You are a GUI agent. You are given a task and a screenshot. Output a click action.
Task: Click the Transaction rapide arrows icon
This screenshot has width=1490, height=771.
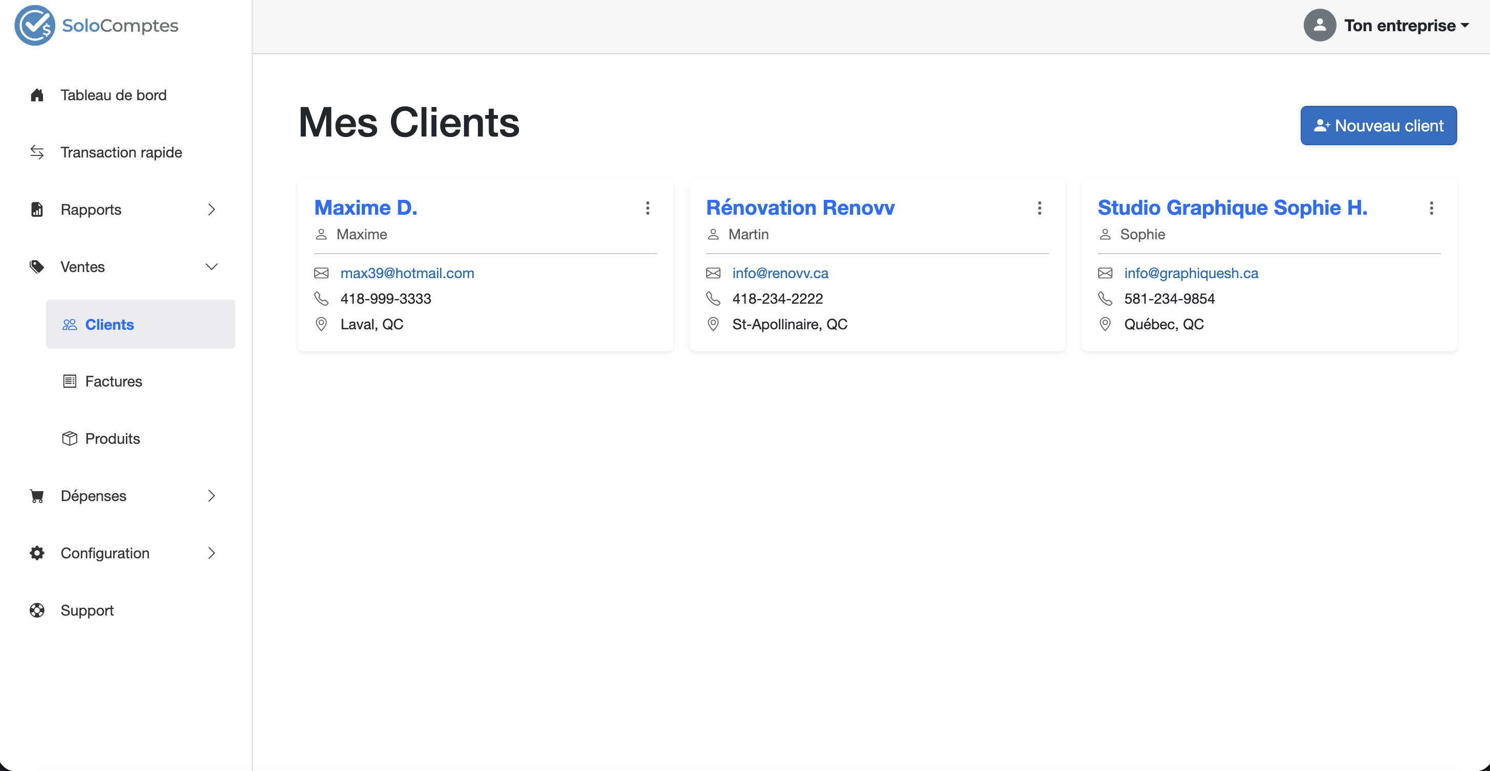tap(37, 152)
